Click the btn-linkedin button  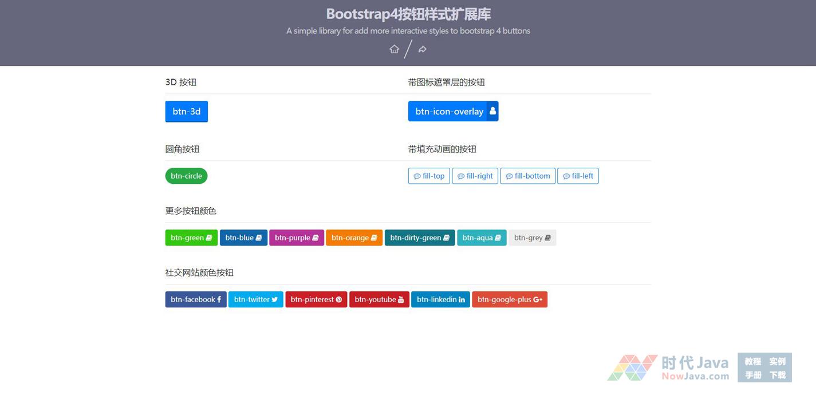click(440, 299)
